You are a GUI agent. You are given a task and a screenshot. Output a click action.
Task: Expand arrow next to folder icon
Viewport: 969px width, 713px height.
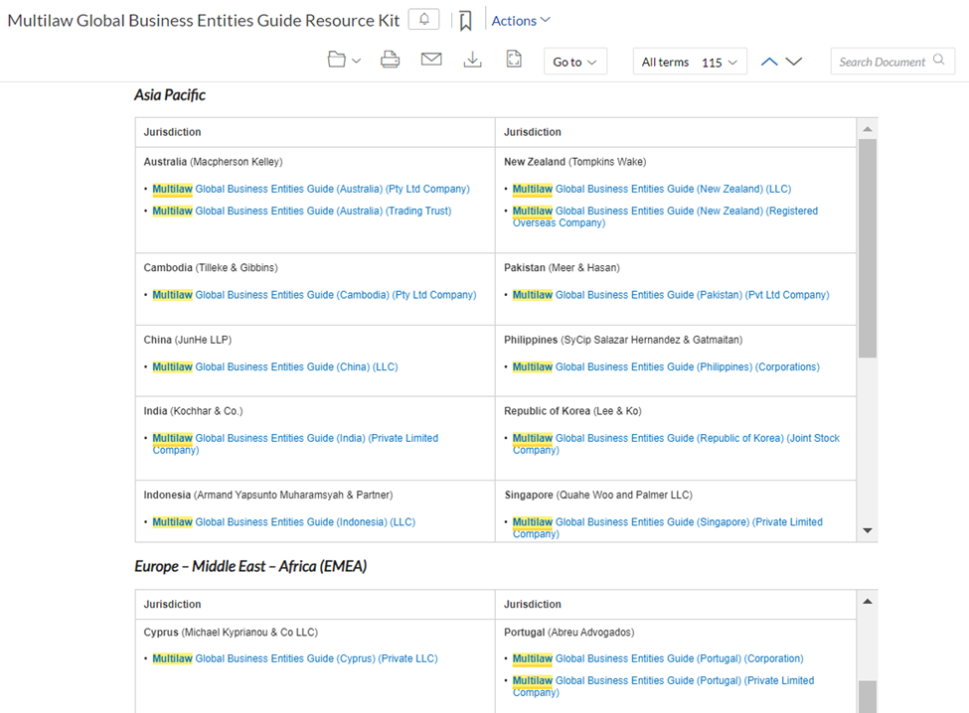coord(356,61)
